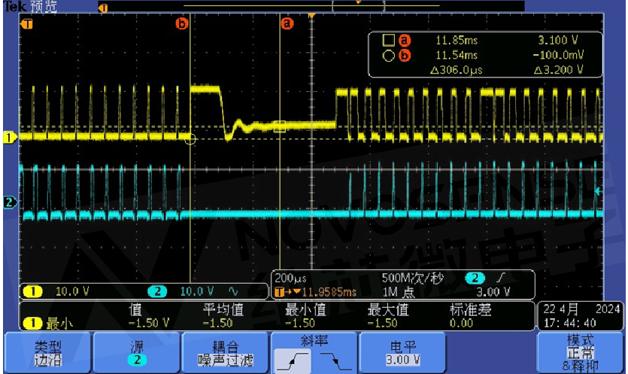The image size is (628, 374).
Task: Click the cursor a square readout icon
Action: (389, 40)
